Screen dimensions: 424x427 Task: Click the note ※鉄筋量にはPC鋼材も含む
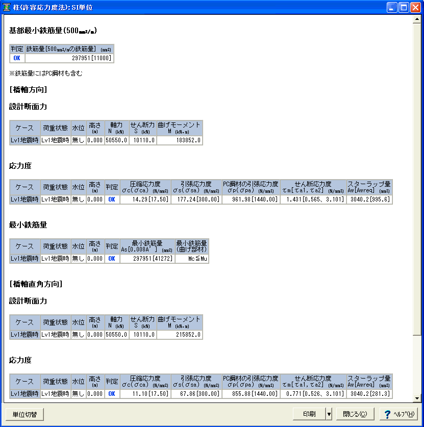(46, 73)
